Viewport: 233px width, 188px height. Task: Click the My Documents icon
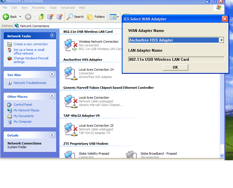click(10, 116)
